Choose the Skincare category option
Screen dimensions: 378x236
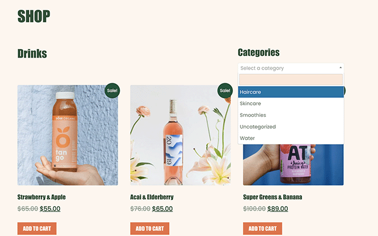(291, 103)
